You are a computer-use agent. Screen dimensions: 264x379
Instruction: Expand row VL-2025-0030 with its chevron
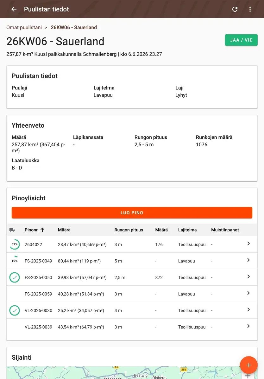click(x=248, y=309)
